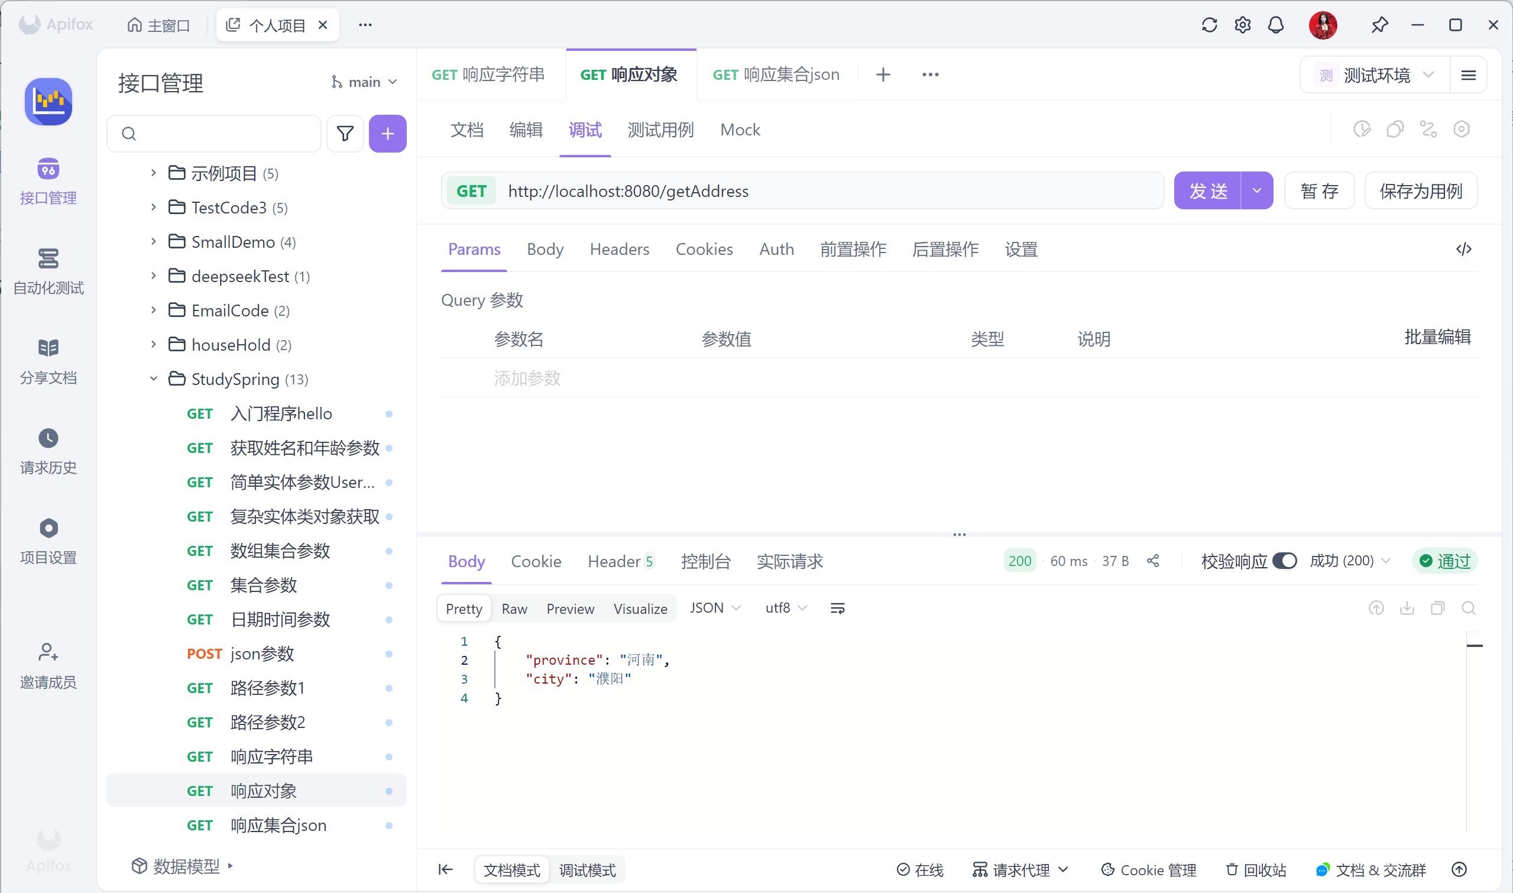Viewport: 1513px width, 893px height.
Task: Toggle word wrap in response body
Action: 837,609
